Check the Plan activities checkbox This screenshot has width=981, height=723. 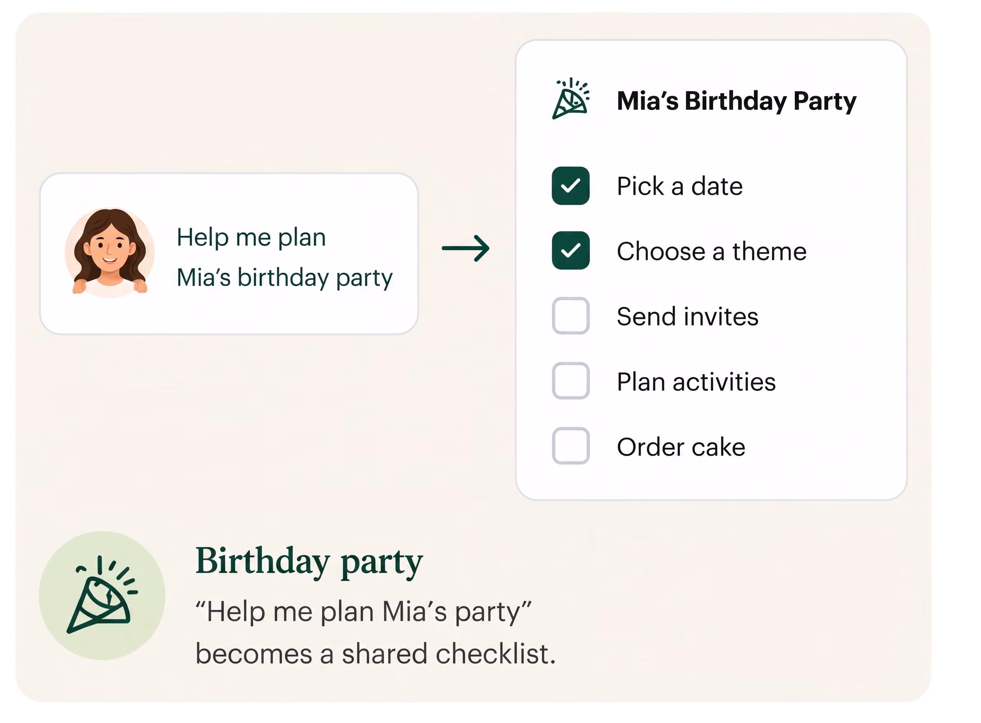(x=571, y=381)
